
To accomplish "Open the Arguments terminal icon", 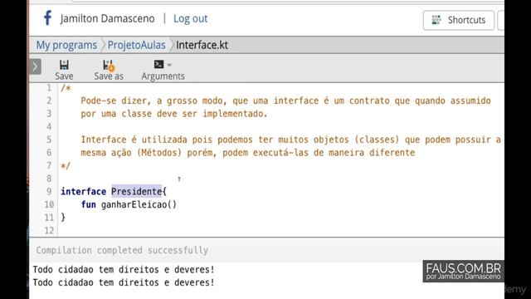I will click(158, 65).
